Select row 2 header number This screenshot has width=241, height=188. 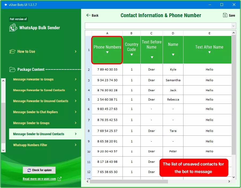click(x=89, y=70)
